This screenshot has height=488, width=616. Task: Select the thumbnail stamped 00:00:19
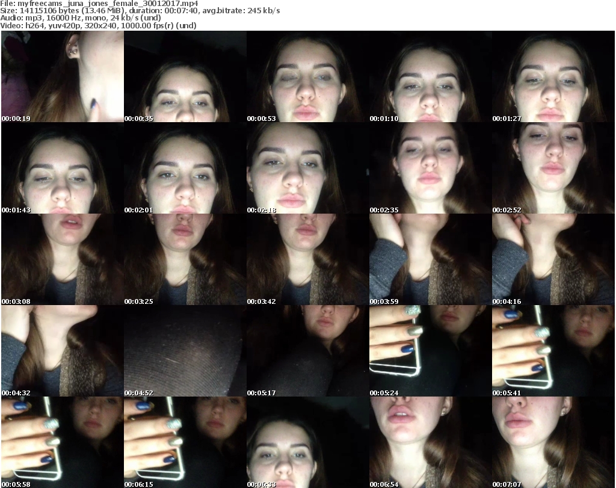[x=63, y=76]
